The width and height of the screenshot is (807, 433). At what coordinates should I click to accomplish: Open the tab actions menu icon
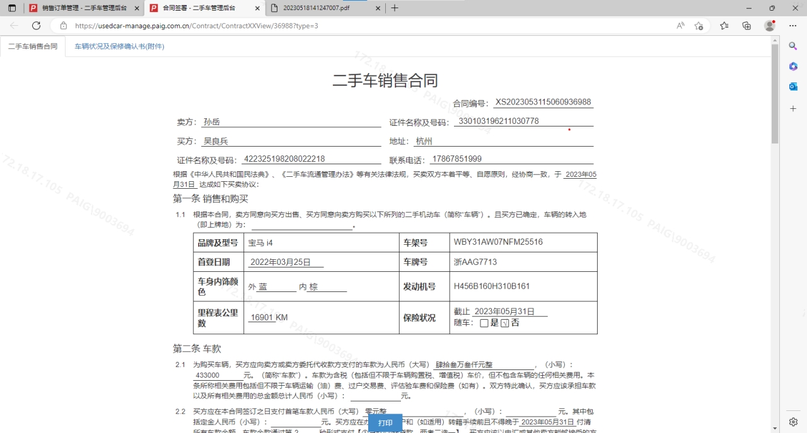pos(12,8)
